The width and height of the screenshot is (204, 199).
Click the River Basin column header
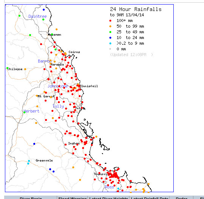pos(31,198)
